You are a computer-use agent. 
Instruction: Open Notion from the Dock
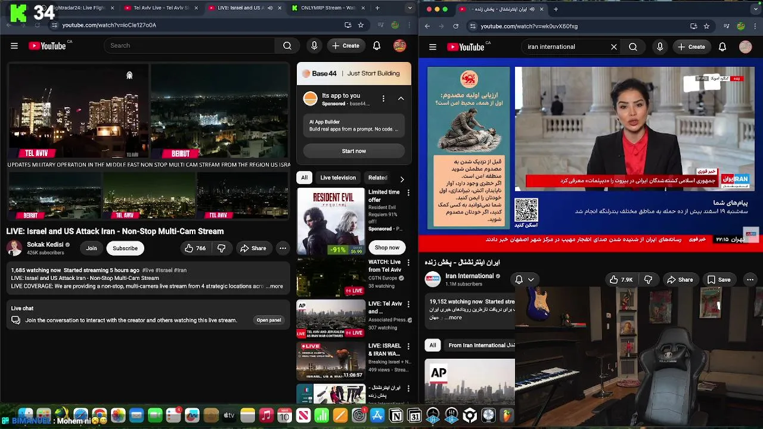coord(396,415)
